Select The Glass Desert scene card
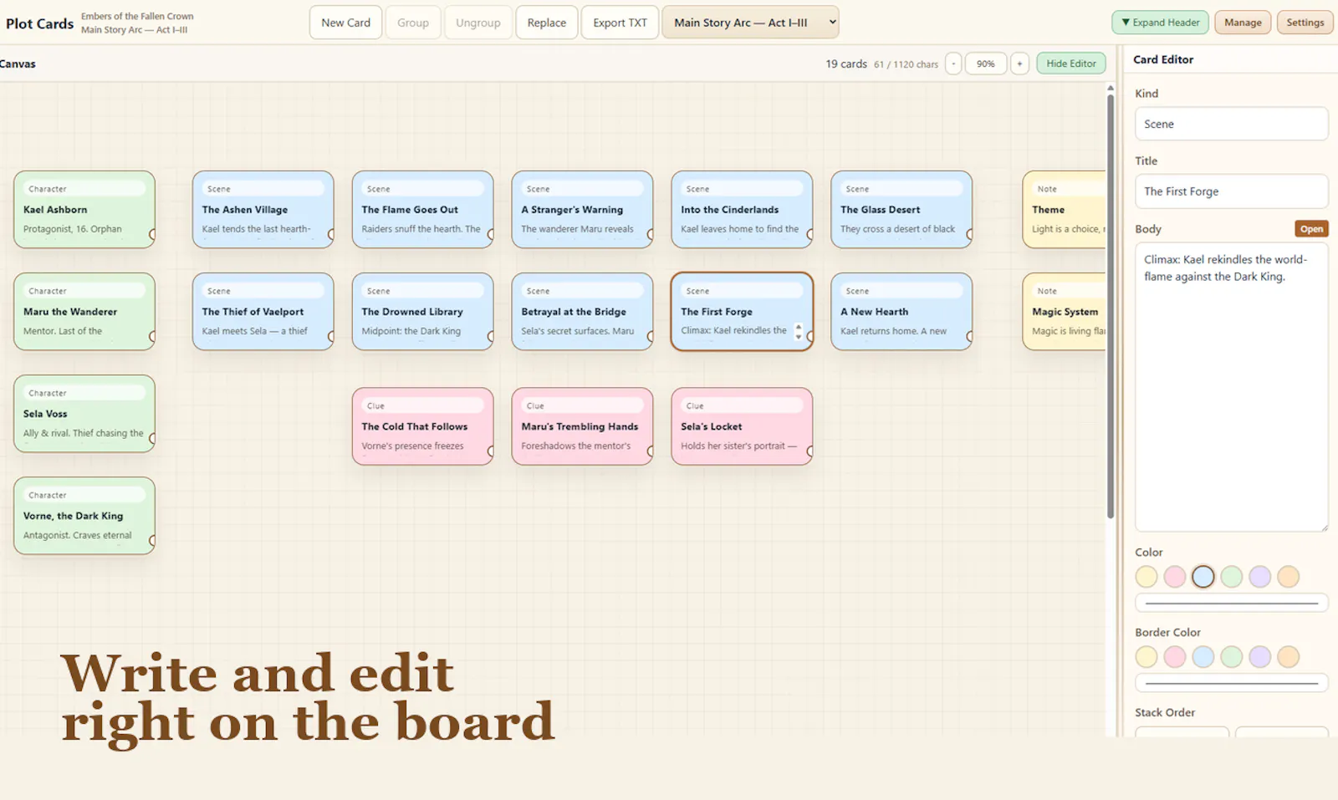Image resolution: width=1338 pixels, height=800 pixels. [x=901, y=210]
